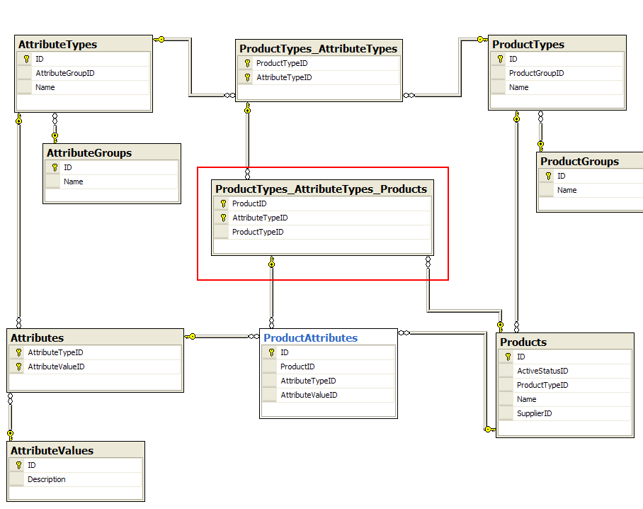
Task: Click the key icon for AttributeTypeID in ProductTypes_AttributeTypes
Action: (x=246, y=77)
